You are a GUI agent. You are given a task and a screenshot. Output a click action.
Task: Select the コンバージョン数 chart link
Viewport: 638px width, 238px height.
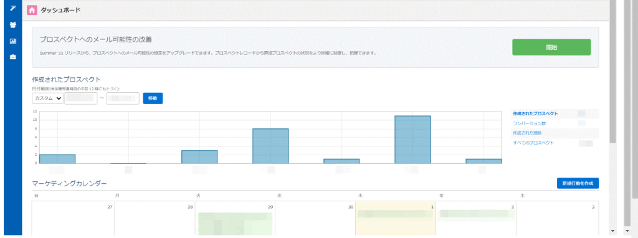(x=530, y=123)
